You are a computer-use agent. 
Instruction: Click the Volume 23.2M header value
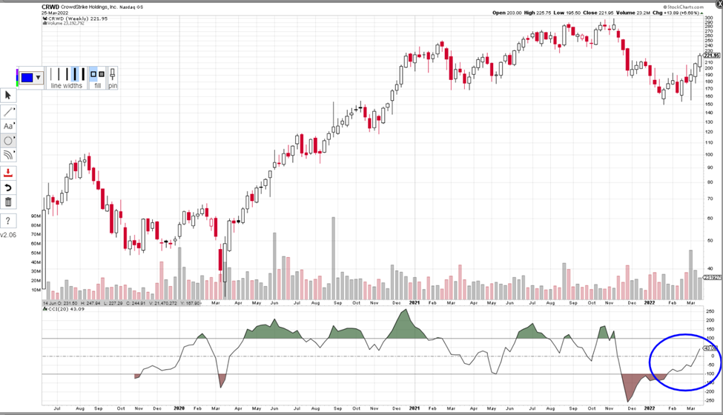tap(633, 13)
